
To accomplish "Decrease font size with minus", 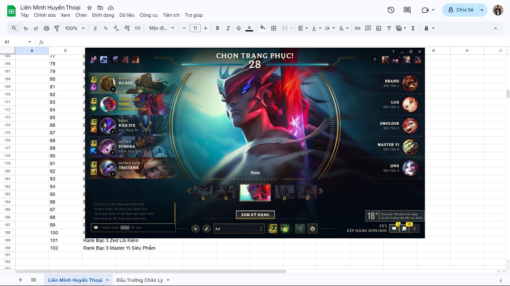I will (184, 28).
